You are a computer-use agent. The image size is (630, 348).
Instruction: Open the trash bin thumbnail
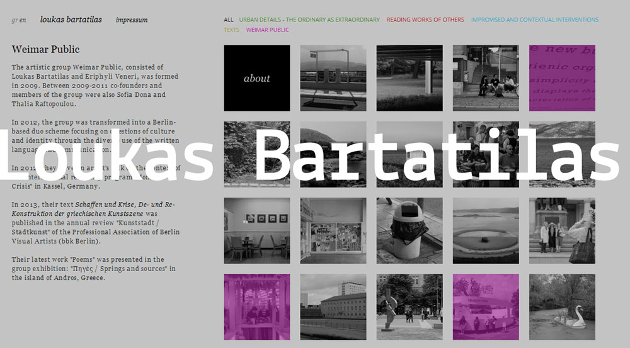409,230
